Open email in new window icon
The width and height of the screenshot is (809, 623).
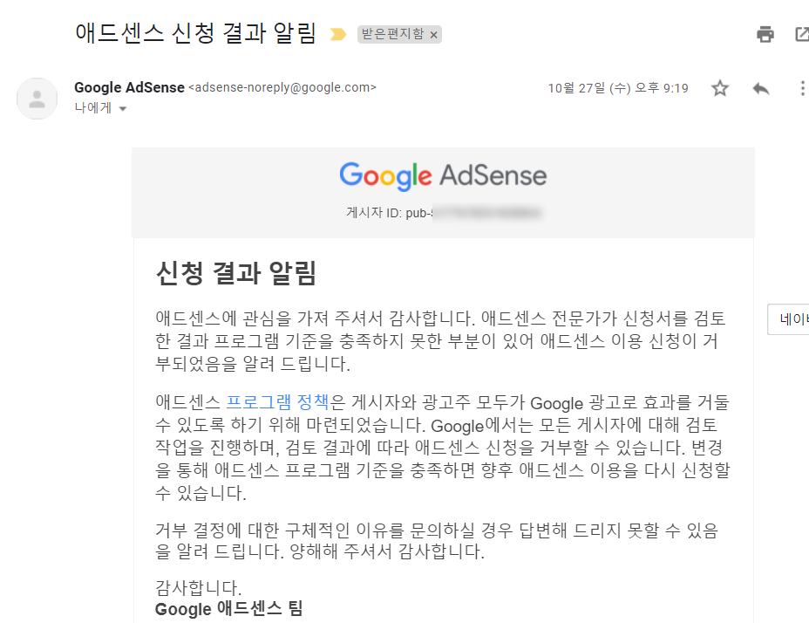[802, 34]
